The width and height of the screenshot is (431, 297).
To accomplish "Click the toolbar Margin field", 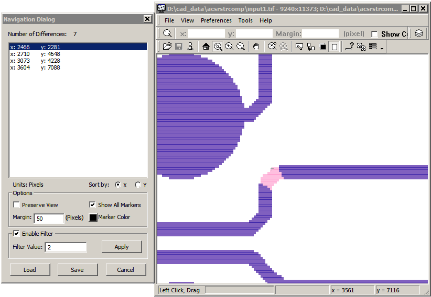I will (x=320, y=34).
